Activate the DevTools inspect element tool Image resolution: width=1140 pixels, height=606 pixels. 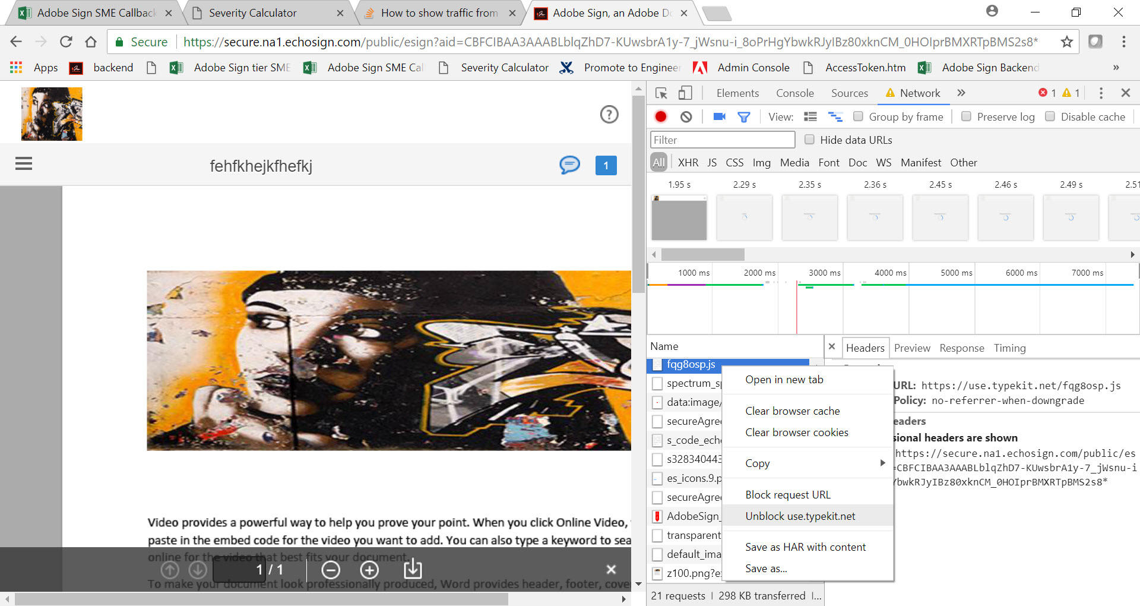point(661,93)
